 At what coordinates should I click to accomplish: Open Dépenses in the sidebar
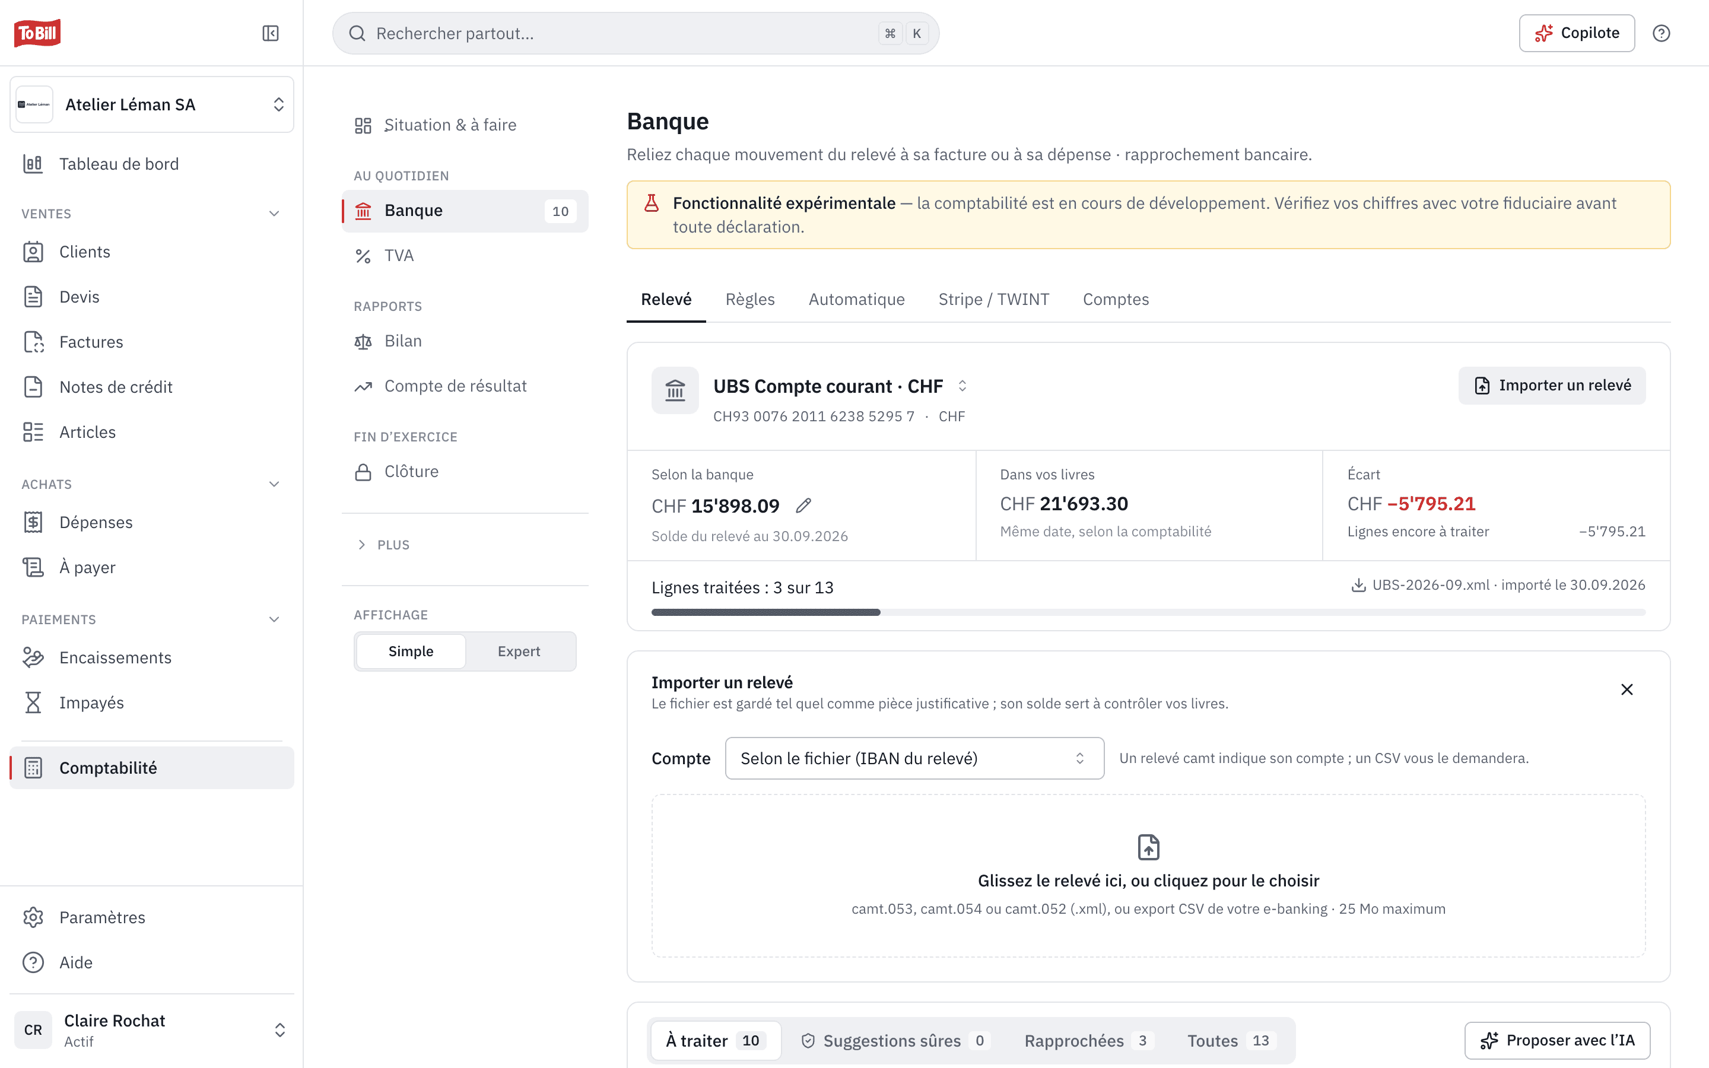point(152,522)
